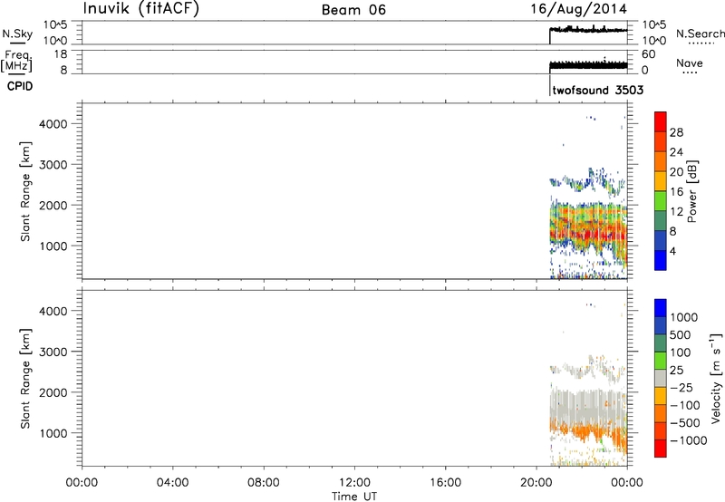Click the frequency trace in the second panel
The height and width of the screenshot is (502, 725).
588,65
